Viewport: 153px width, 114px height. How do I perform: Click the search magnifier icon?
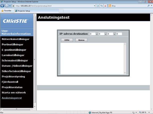pos(148,6)
